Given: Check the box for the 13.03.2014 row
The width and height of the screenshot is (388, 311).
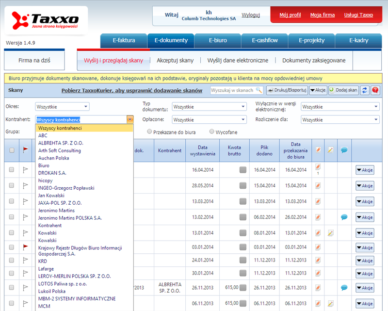Looking at the screenshot, I should [12, 201].
